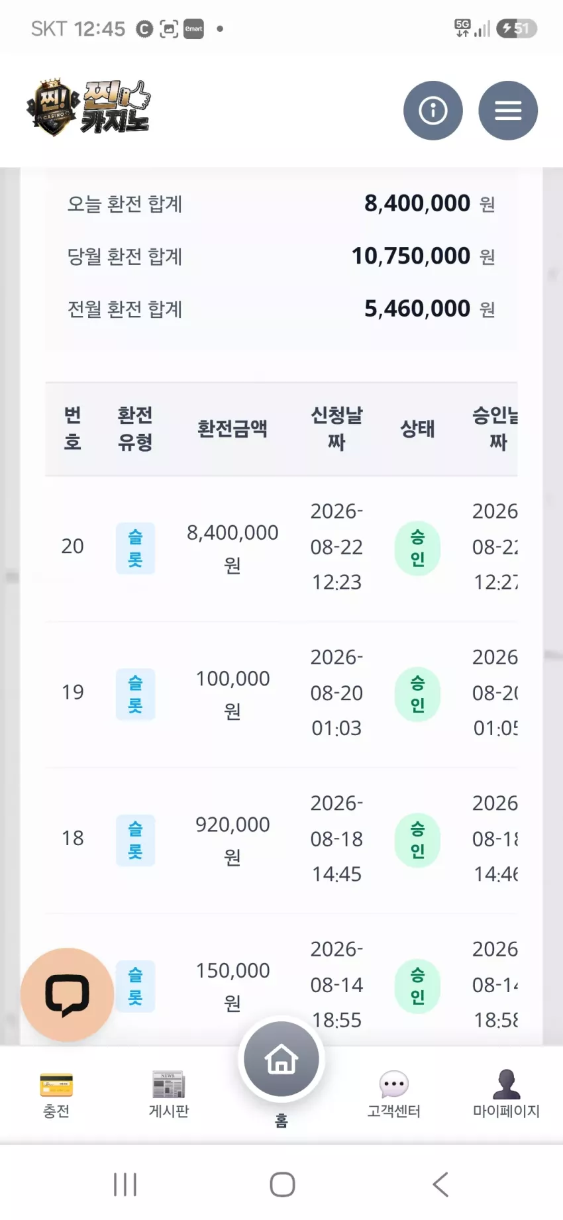Click 승인 status badge in row 19

(417, 694)
